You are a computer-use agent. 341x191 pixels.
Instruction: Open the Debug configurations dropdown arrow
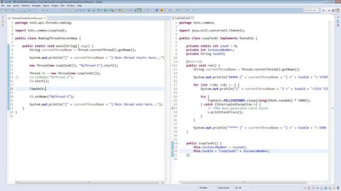pyautogui.click(x=102, y=10)
